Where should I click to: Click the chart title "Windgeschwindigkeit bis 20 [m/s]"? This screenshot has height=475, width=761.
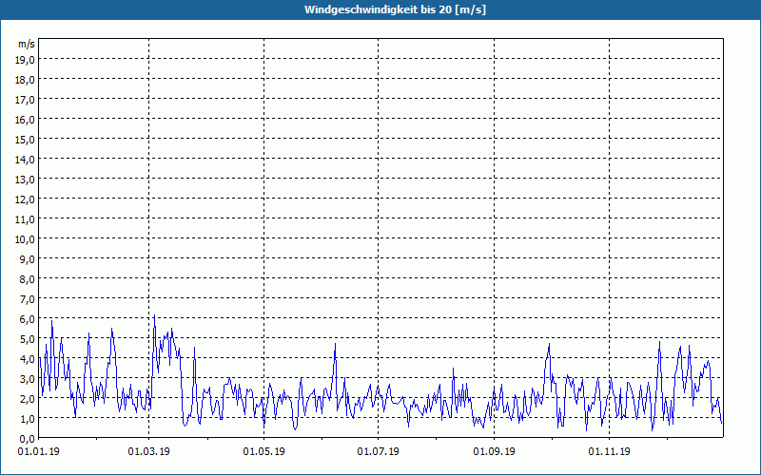tap(380, 9)
